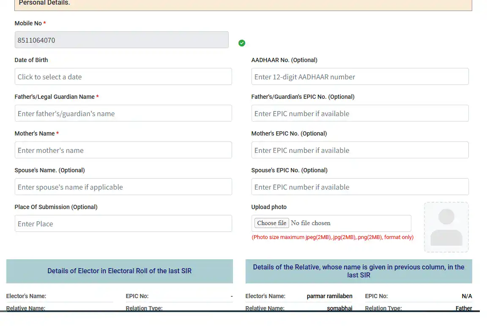Click 'Details of the Relative' section header
This screenshot has width=487, height=326.
358,271
